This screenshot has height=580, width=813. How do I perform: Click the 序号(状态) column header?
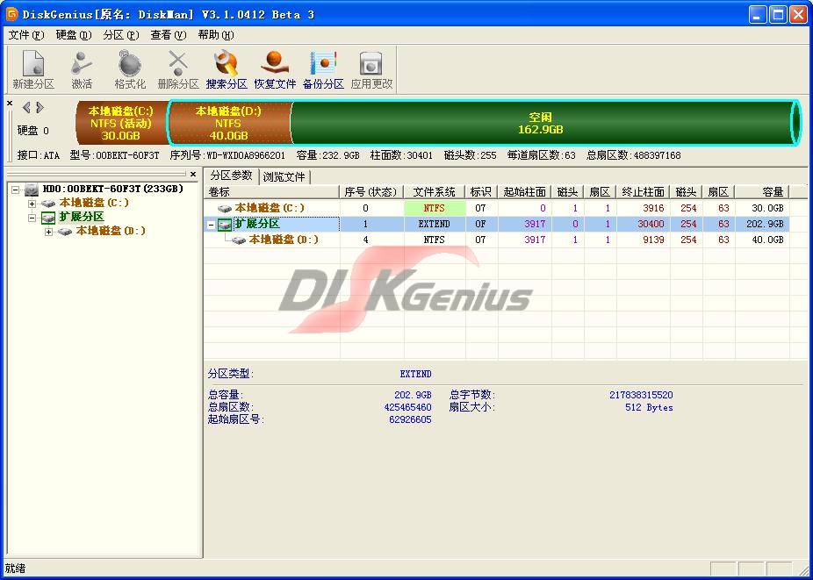[371, 192]
